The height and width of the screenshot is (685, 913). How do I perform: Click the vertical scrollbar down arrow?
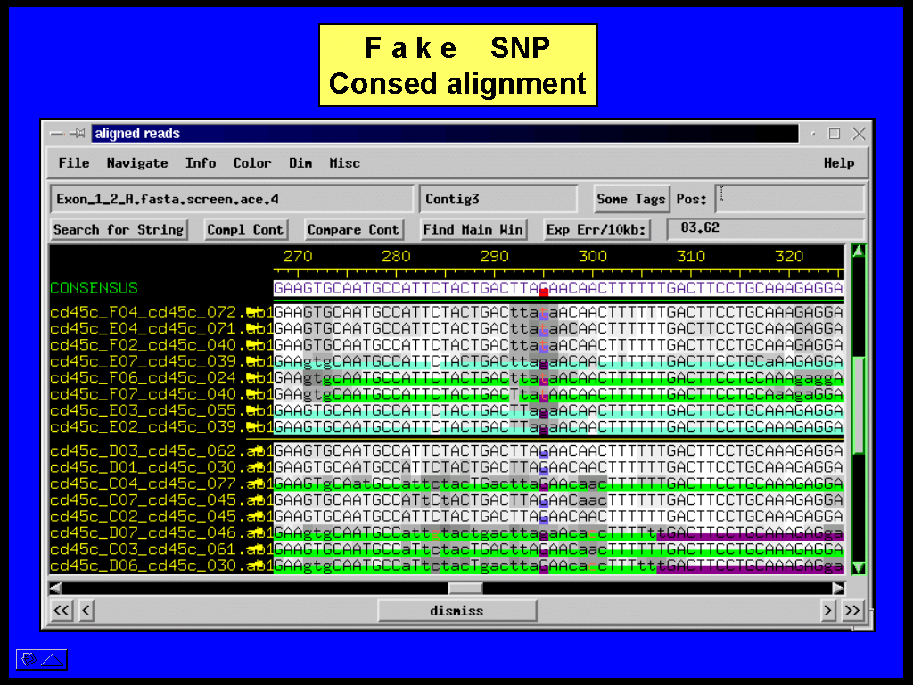[x=859, y=567]
